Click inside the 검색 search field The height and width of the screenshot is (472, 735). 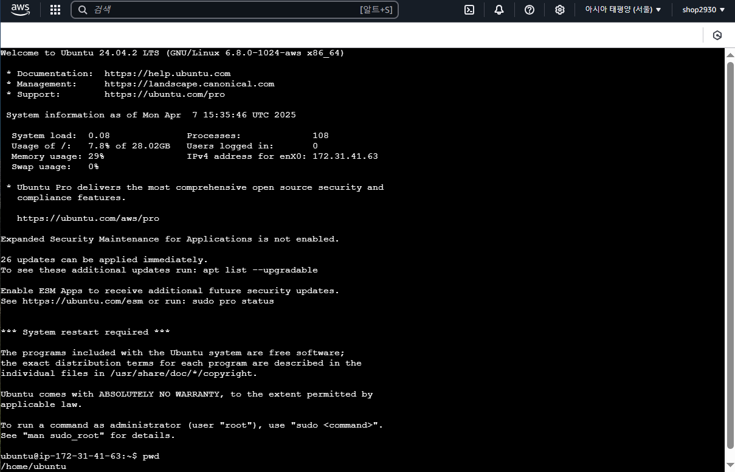pyautogui.click(x=235, y=10)
